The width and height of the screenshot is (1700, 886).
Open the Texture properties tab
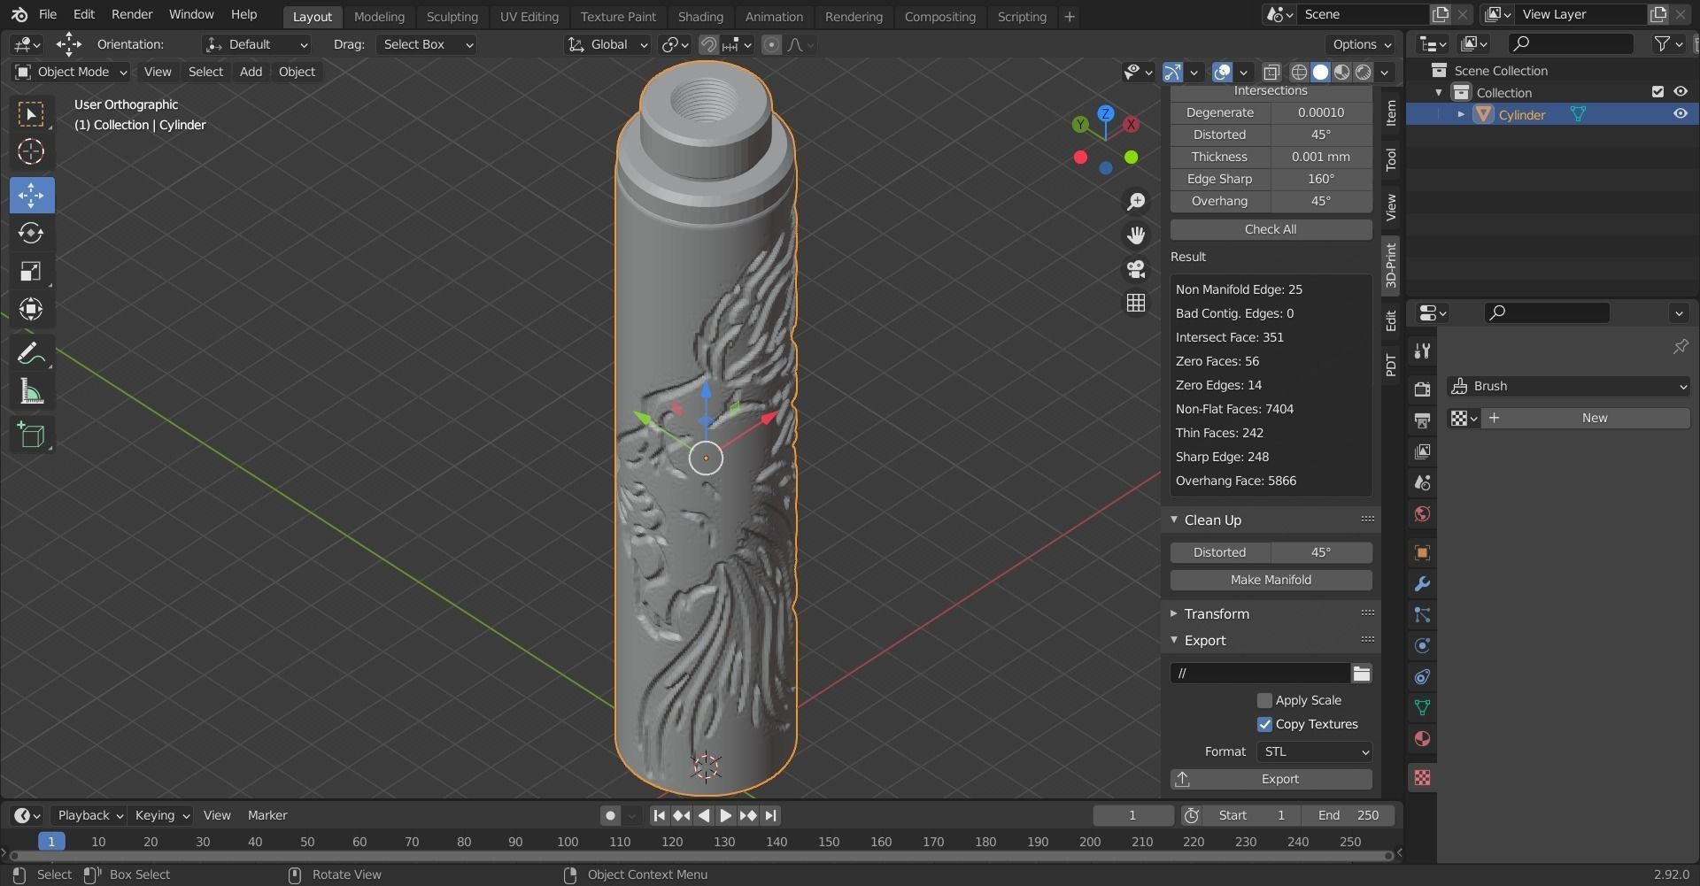click(x=1422, y=778)
